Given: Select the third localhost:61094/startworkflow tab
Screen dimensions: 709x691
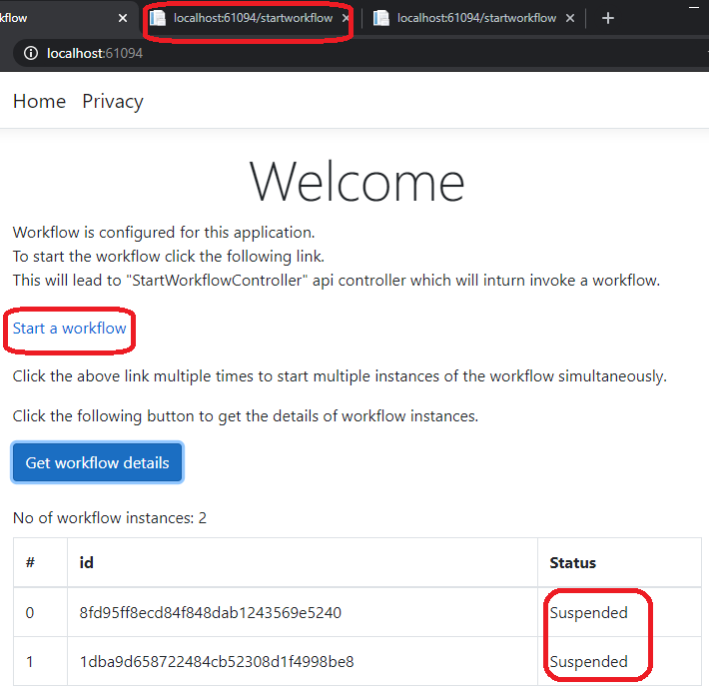Looking at the screenshot, I should pyautogui.click(x=474, y=18).
